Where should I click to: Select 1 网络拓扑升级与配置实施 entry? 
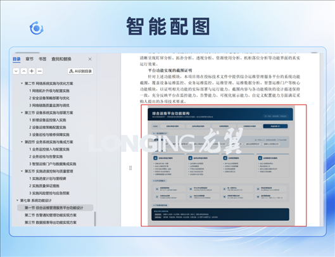click(x=49, y=91)
